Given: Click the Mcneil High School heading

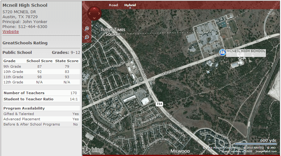Looking at the screenshot, I should (25, 5).
